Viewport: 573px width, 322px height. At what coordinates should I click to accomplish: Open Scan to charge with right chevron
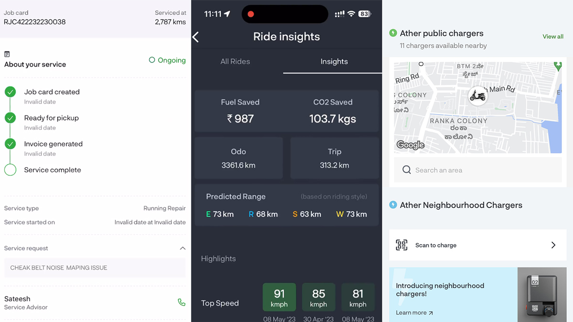click(553, 245)
